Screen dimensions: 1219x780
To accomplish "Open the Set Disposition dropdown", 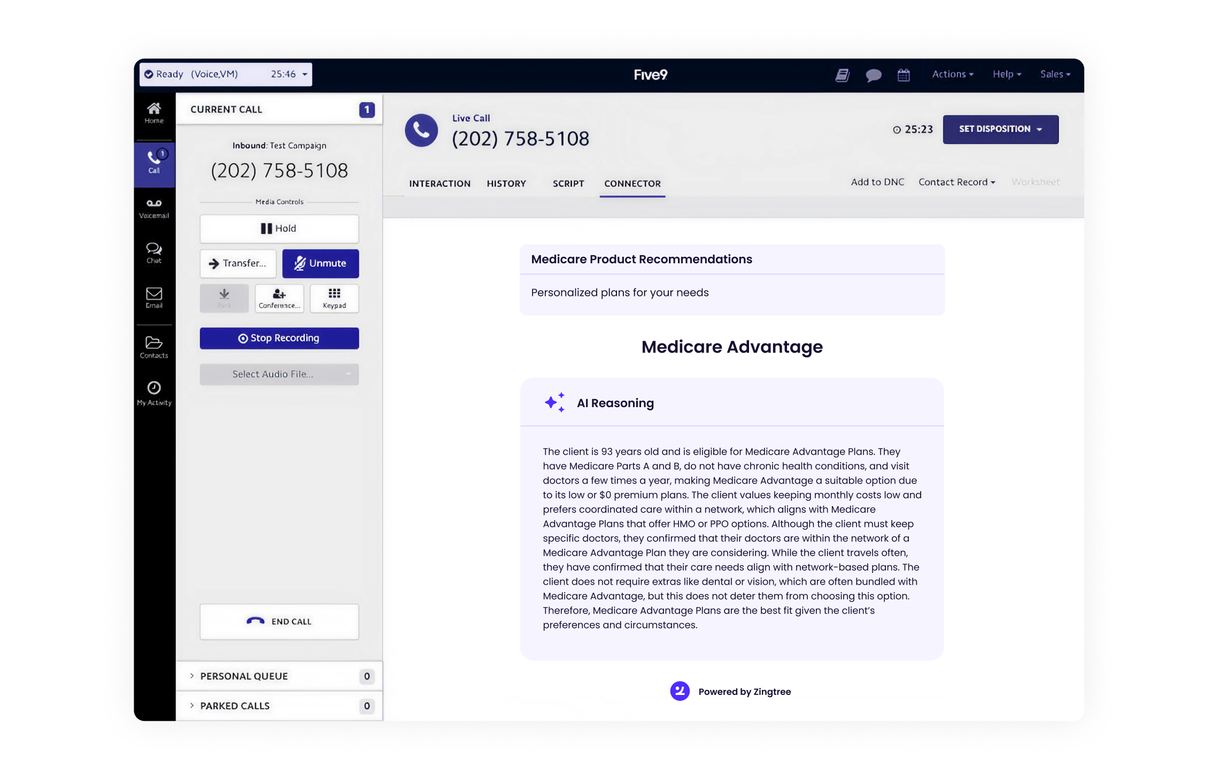I will pyautogui.click(x=1000, y=129).
